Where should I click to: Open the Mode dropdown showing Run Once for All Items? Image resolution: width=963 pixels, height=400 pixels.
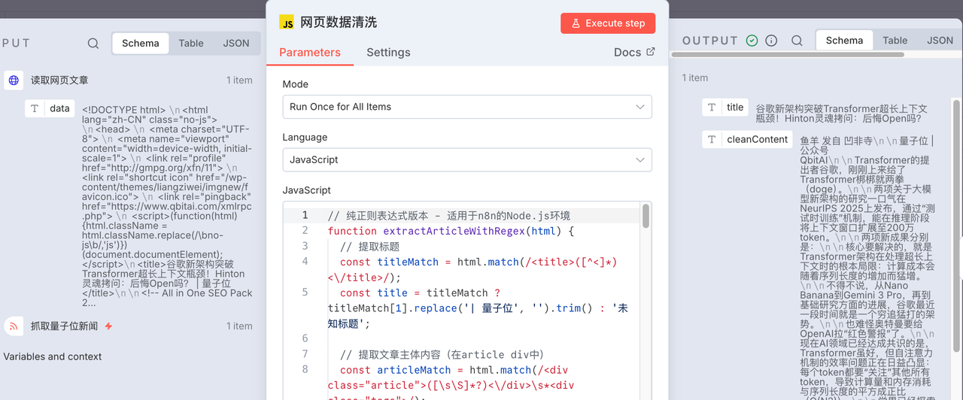coord(467,107)
